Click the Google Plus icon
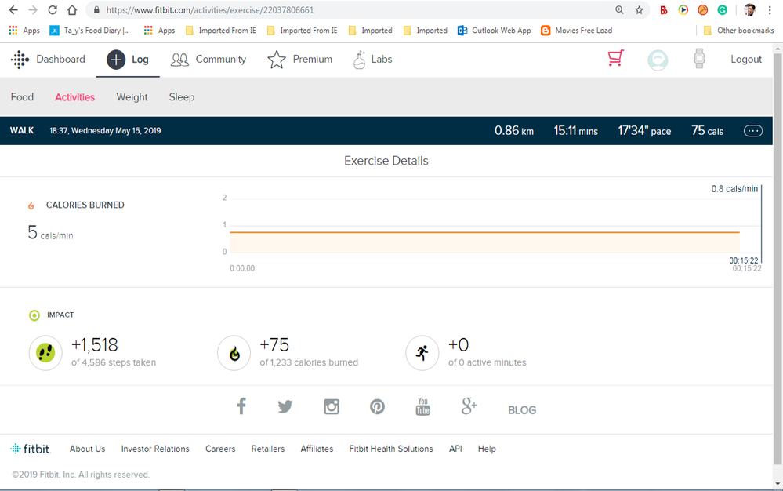This screenshot has width=783, height=491. click(469, 406)
